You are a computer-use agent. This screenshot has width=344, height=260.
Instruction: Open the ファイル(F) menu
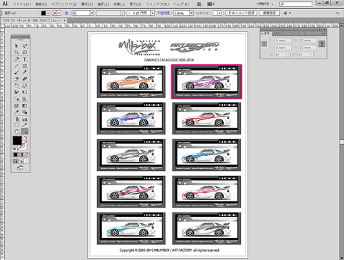[x=22, y=4]
